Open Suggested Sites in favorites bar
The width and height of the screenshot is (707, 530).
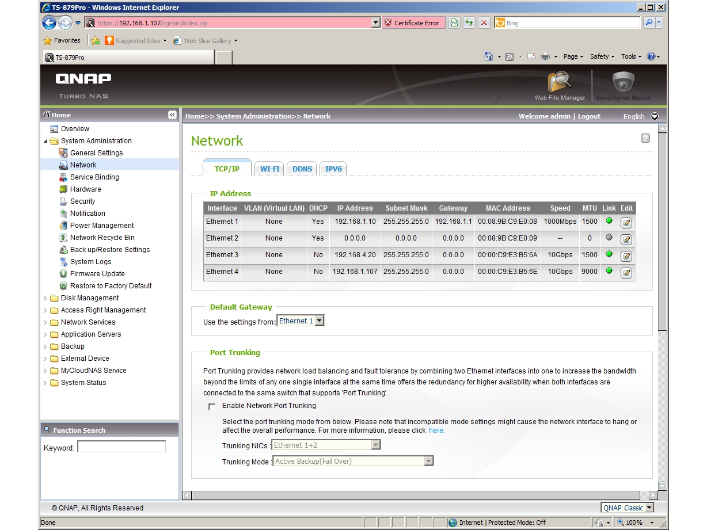[136, 41]
